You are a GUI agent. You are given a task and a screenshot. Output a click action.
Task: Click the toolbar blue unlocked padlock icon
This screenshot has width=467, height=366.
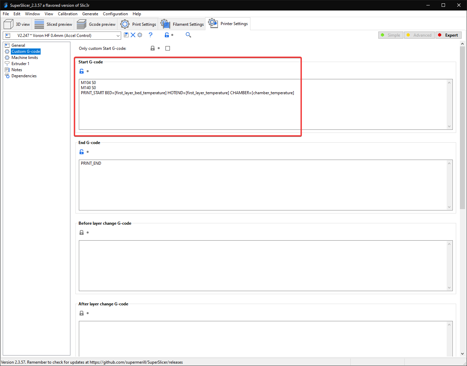pos(167,35)
